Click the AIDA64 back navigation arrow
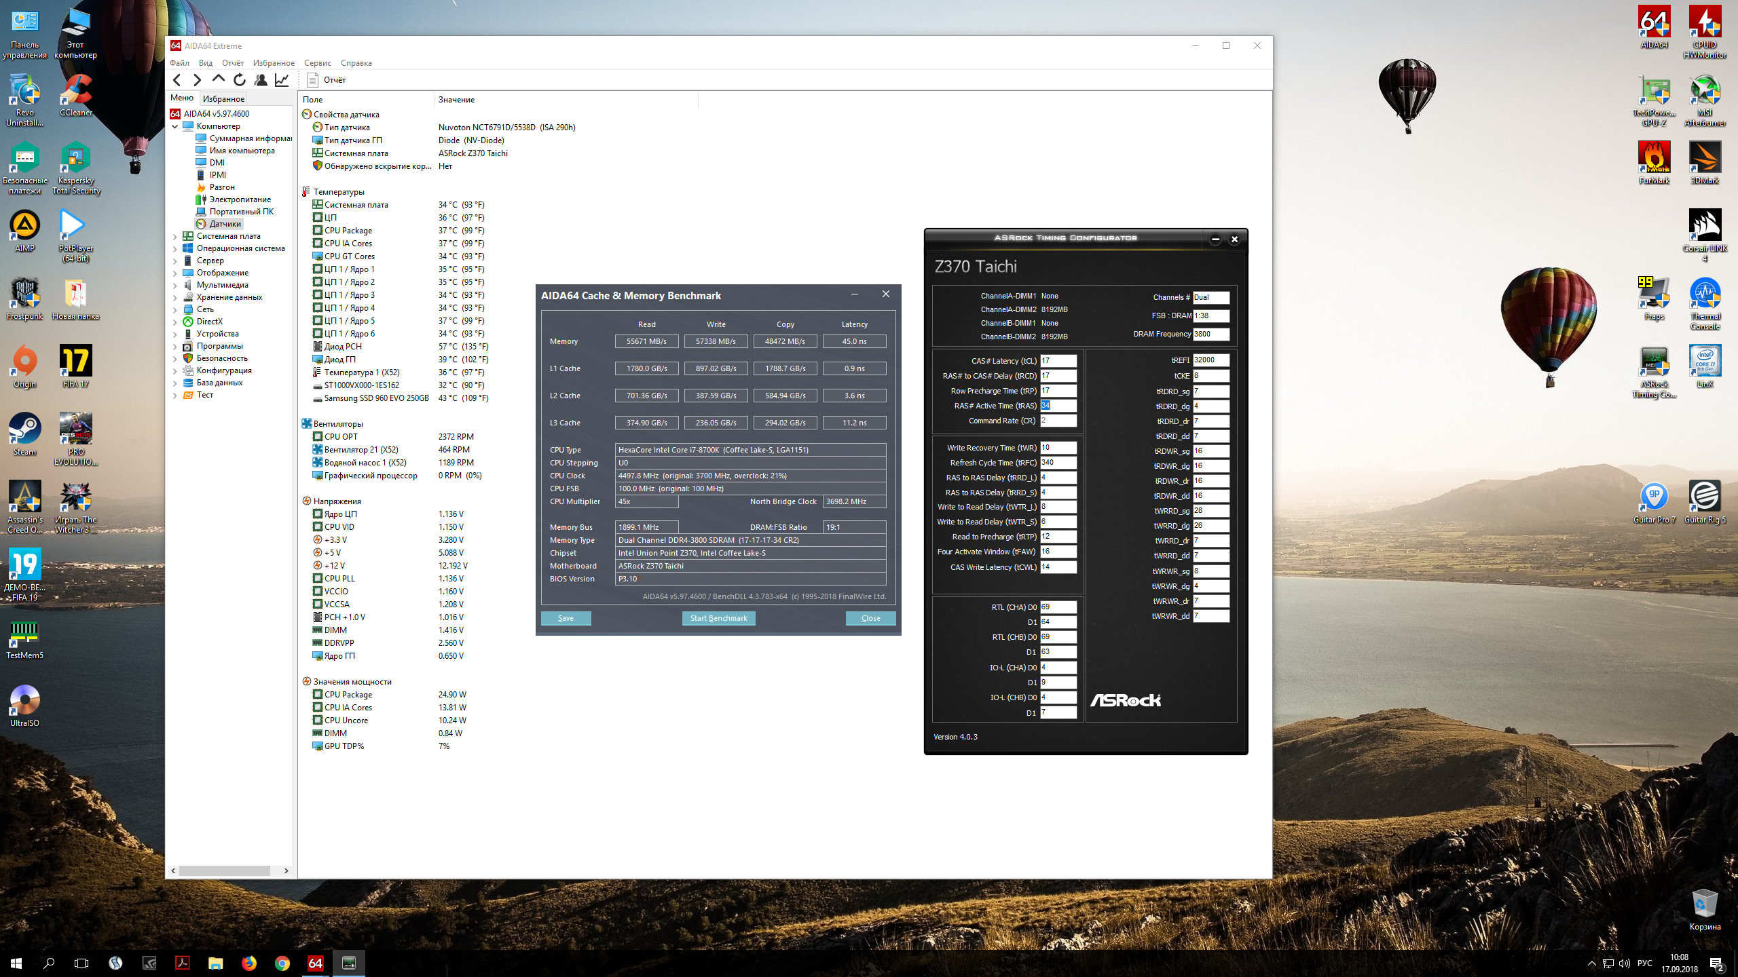This screenshot has height=977, width=1738. pos(177,80)
